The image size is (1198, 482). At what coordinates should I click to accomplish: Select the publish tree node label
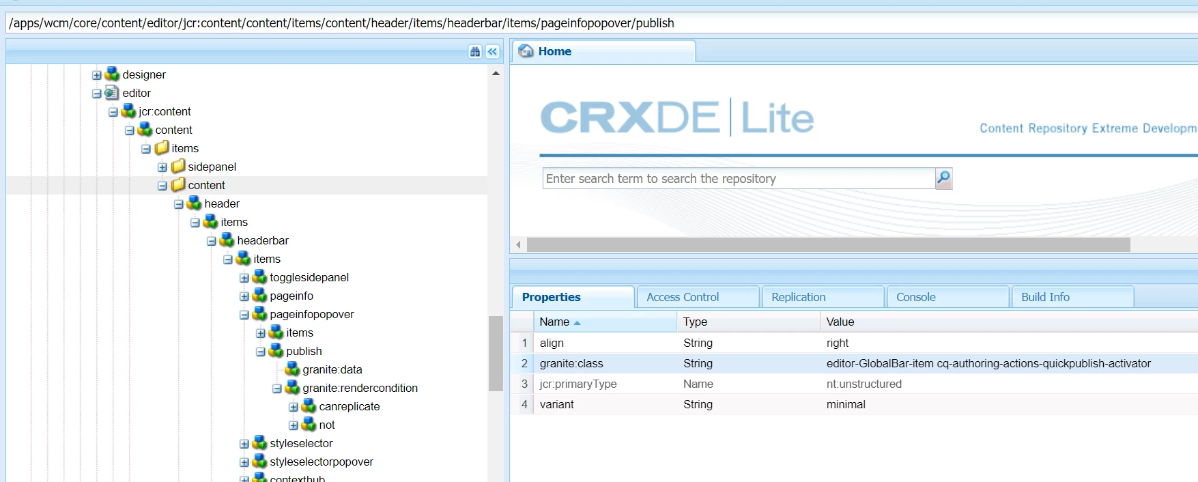tap(304, 351)
